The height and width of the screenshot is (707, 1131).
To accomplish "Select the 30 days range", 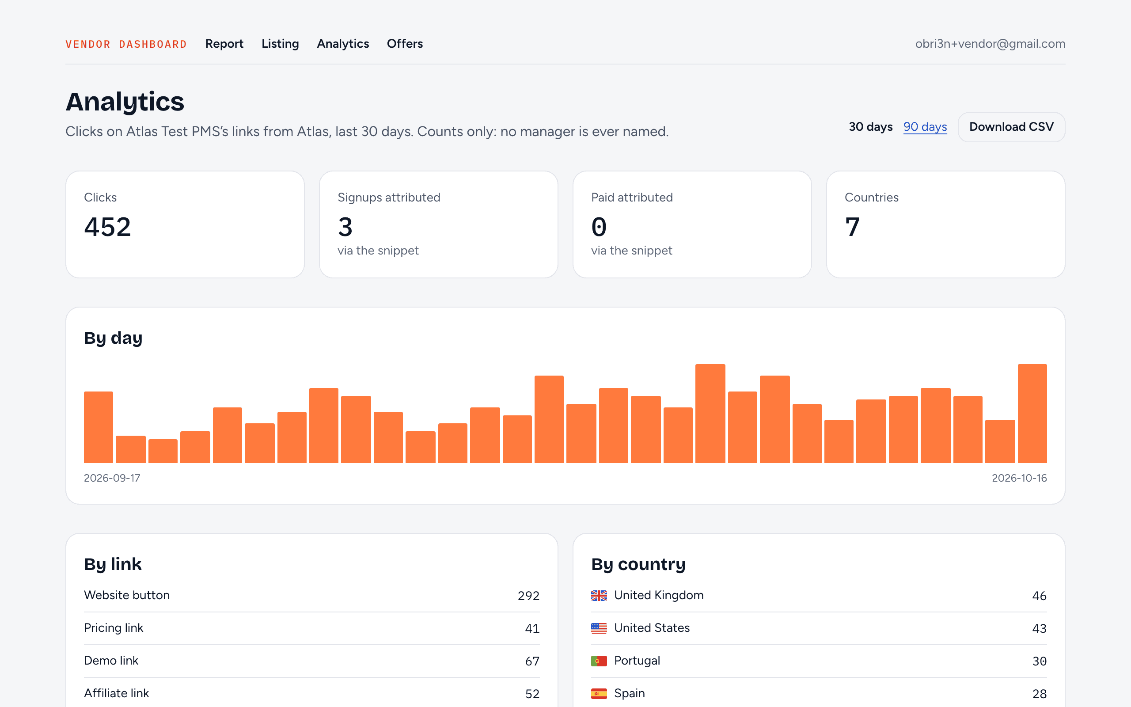I will 871,127.
